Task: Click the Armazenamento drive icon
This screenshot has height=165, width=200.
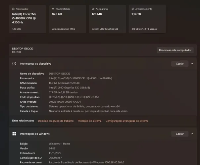Action: pyautogui.click(x=133, y=9)
